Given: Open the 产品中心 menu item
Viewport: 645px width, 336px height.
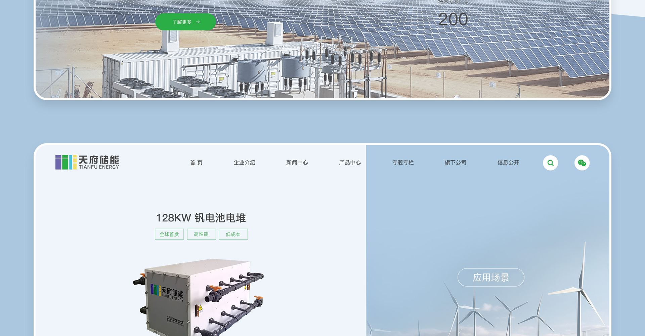Looking at the screenshot, I should [x=350, y=163].
